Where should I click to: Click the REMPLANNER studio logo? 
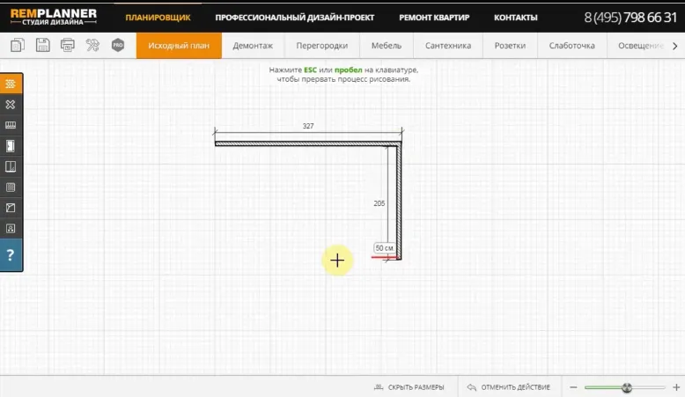pos(54,17)
